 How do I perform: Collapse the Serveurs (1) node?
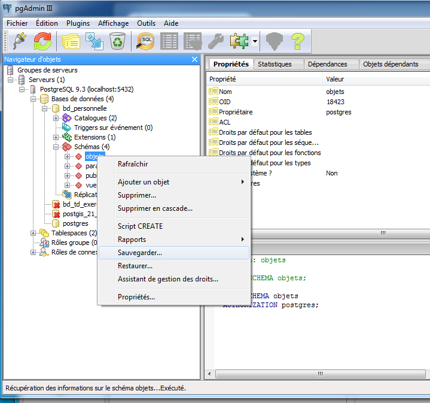coord(10,80)
